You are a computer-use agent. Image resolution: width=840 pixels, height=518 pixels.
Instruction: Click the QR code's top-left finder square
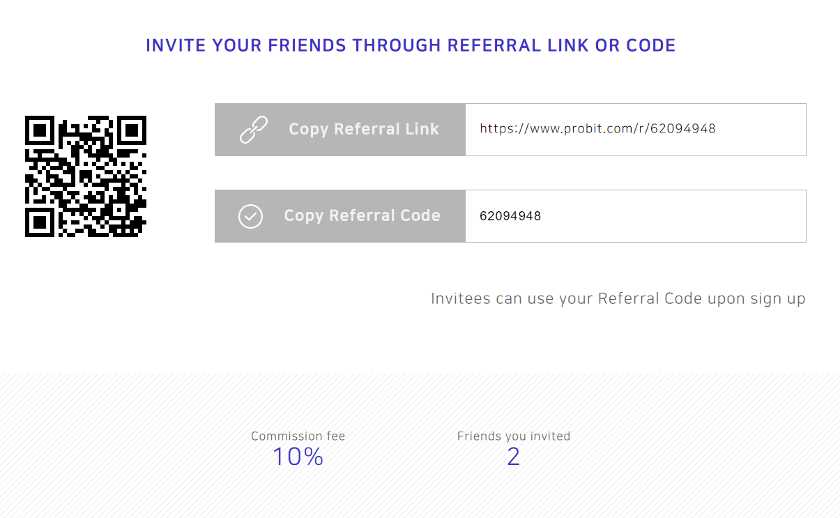coord(40,130)
